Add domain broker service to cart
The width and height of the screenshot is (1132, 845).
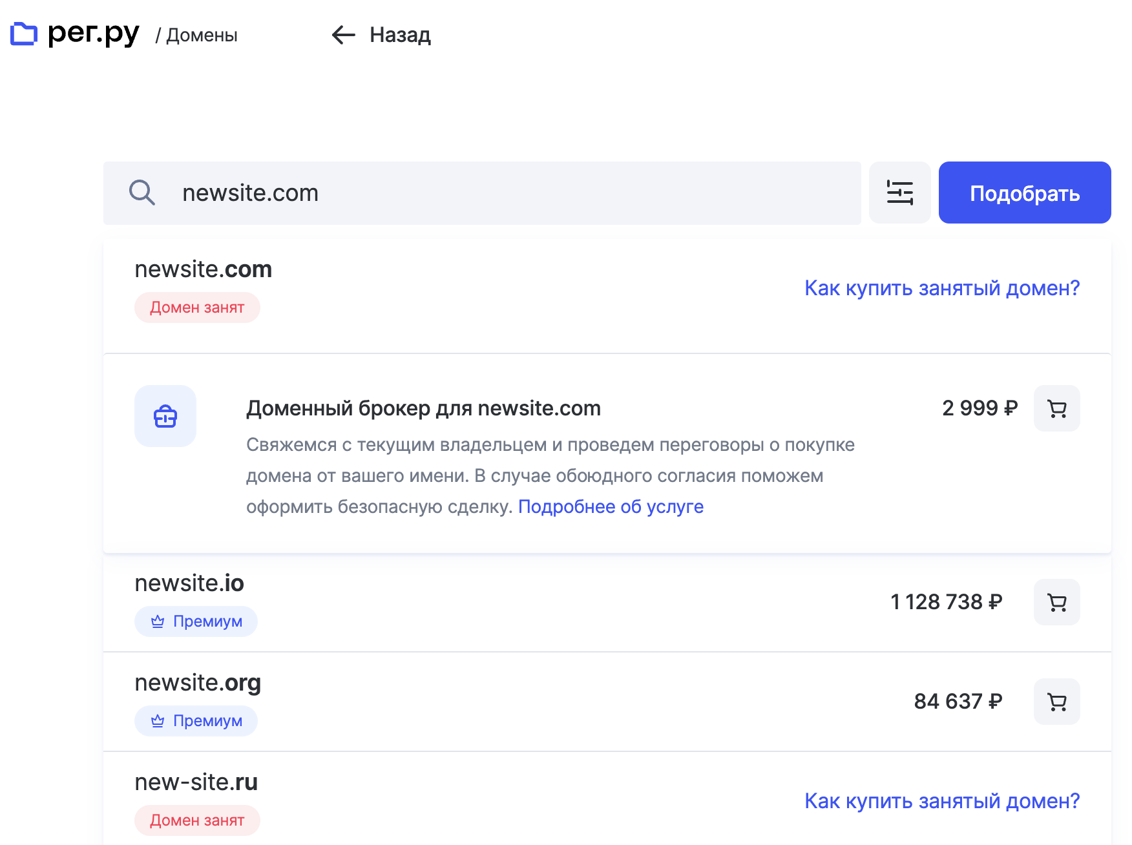pyautogui.click(x=1056, y=408)
